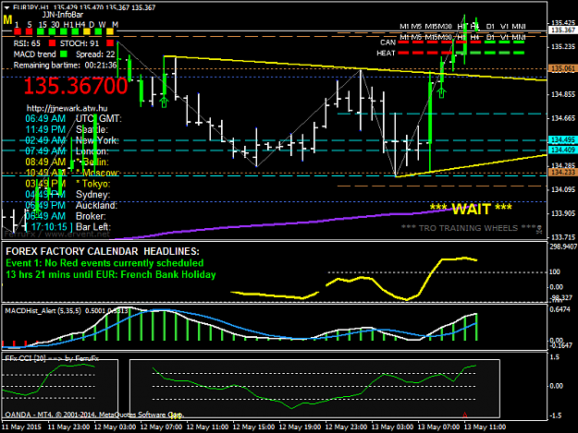Viewport: 578px width, 433px height.
Task: Click the '12 May 07:00' time axis label
Action: (161, 427)
